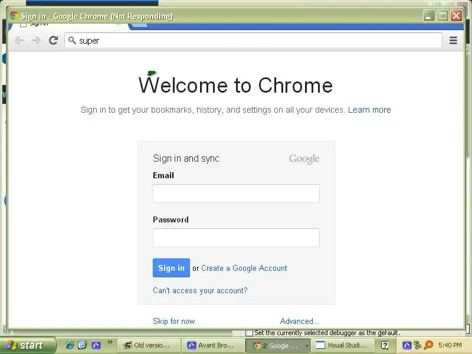Click the address bar containing 'super'
The height and width of the screenshot is (354, 472).
253,40
